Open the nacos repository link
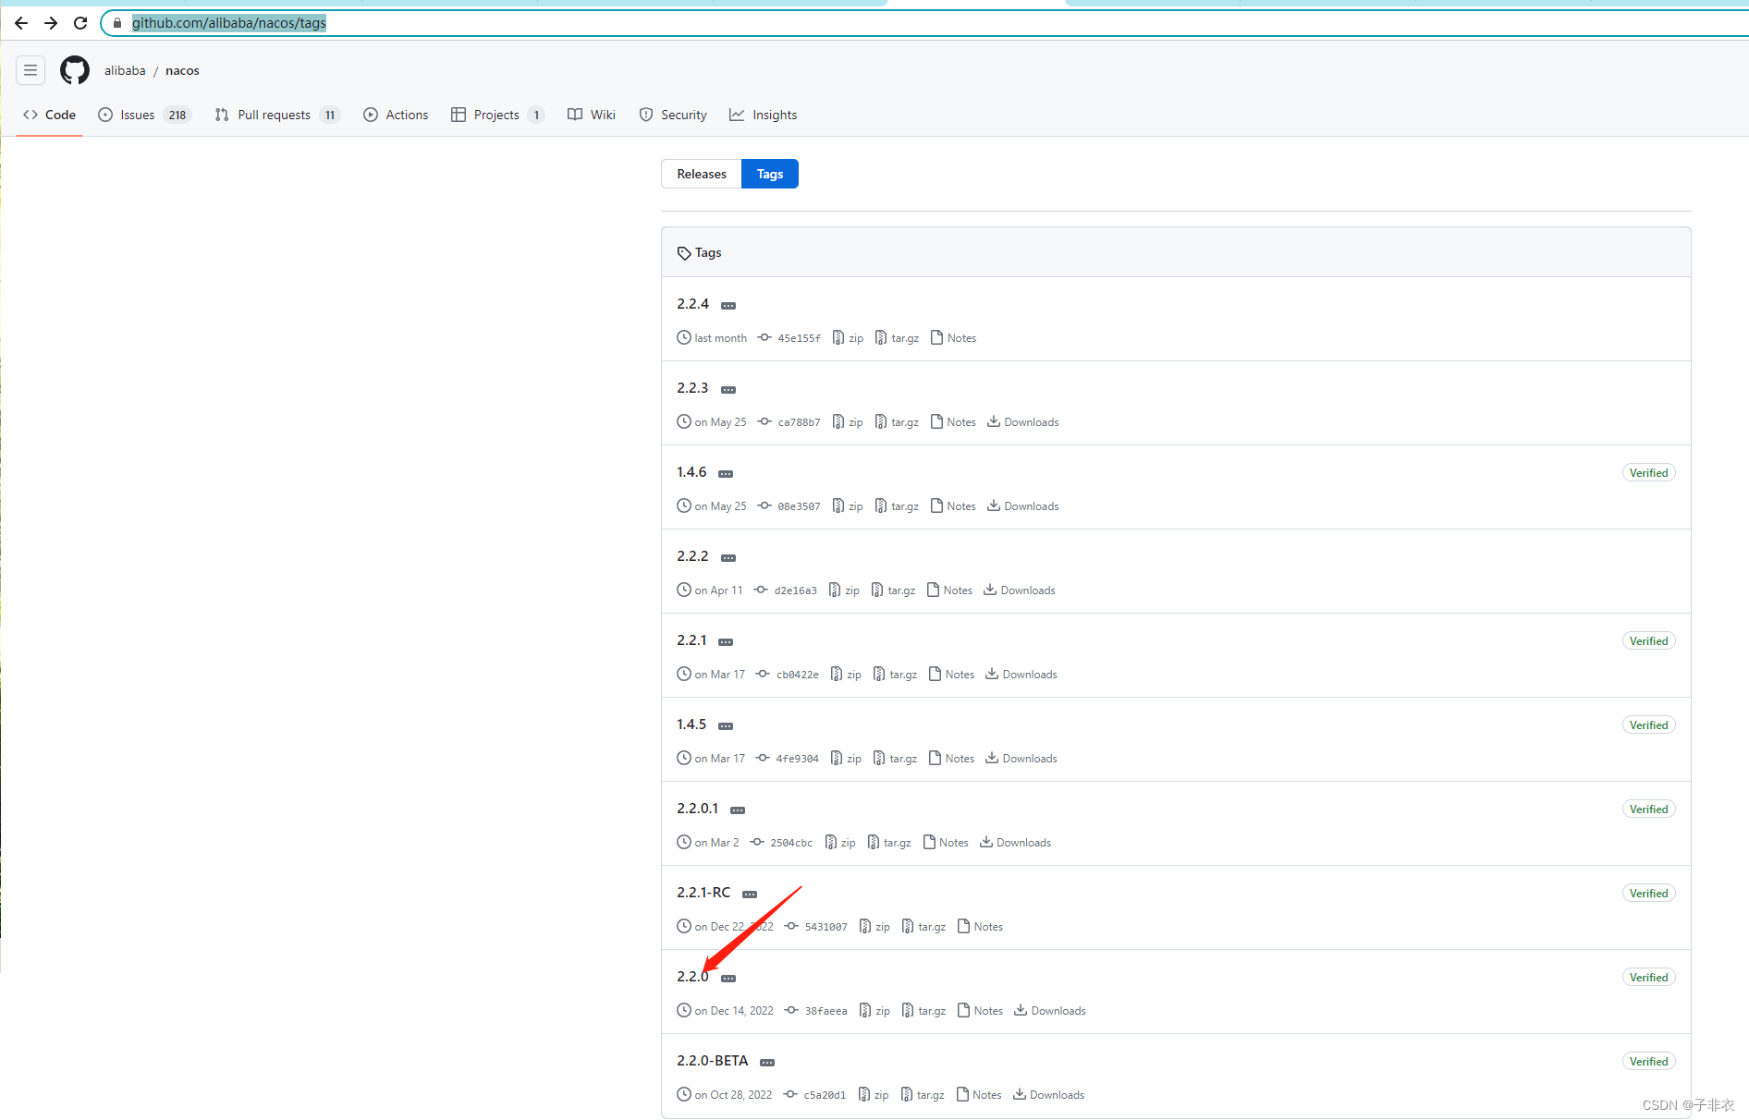The image size is (1749, 1120). point(182,71)
